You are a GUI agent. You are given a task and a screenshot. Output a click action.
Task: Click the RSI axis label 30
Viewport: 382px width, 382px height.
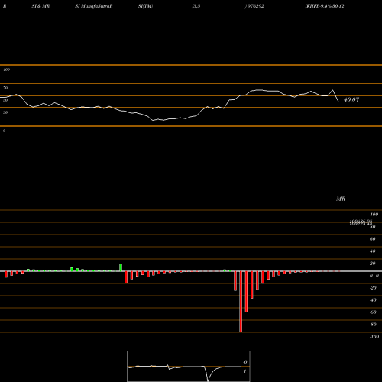[x=5, y=112]
